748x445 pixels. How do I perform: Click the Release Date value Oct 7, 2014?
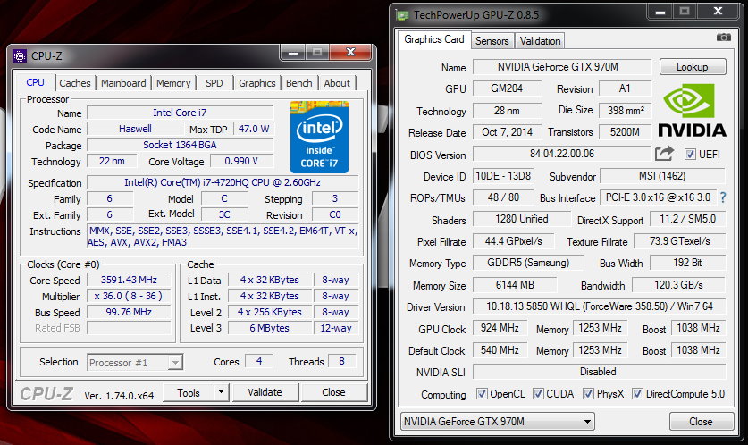(507, 132)
